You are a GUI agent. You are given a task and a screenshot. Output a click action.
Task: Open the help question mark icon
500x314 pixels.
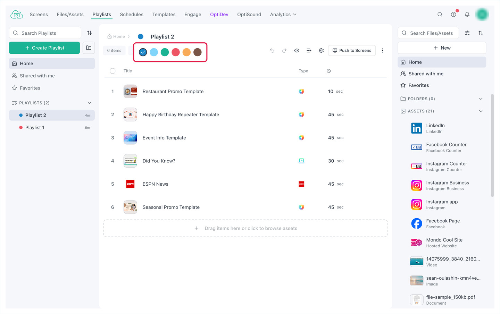[x=453, y=15]
